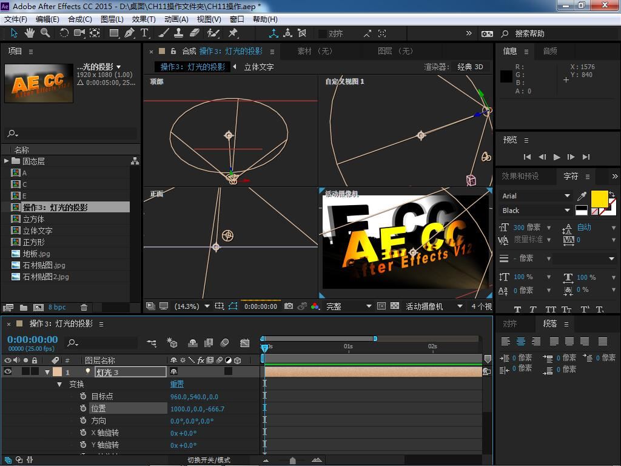
Task: Collapse the 变换 property group
Action: (59, 384)
